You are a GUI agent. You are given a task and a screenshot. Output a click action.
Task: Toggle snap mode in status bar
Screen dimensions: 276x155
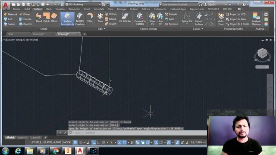point(80,143)
